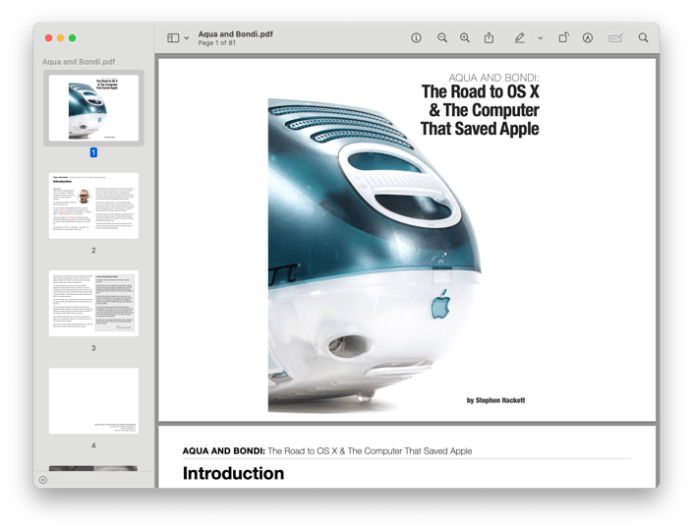Click the add page button in sidebar
This screenshot has width=693, height=532.
tap(43, 480)
